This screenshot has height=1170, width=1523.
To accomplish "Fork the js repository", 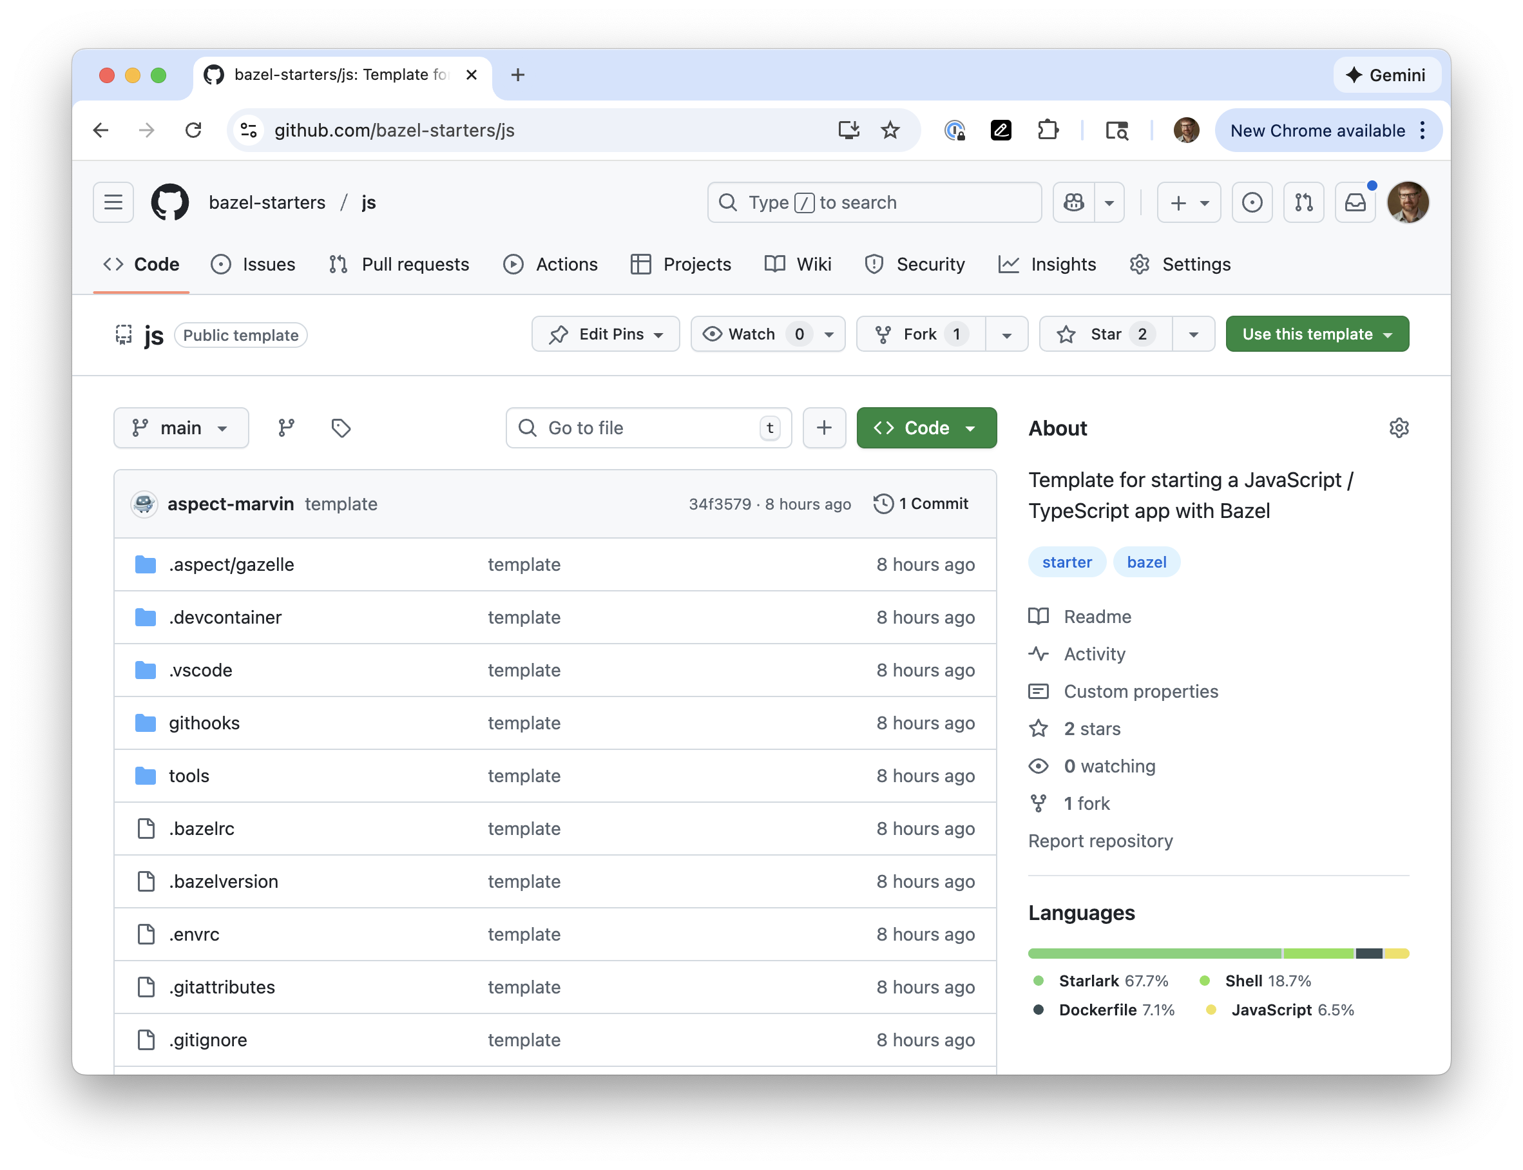I will pyautogui.click(x=921, y=334).
